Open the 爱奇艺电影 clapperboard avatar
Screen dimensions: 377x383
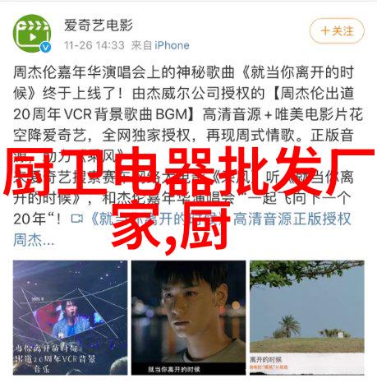32,34
